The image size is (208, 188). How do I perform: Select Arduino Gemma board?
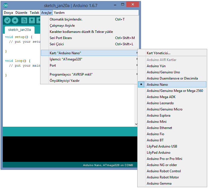(172, 184)
